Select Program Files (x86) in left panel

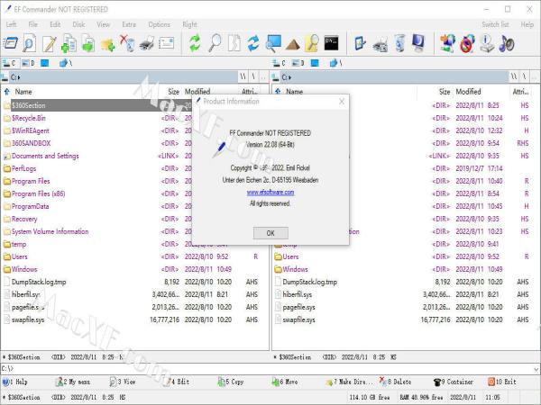point(38,193)
